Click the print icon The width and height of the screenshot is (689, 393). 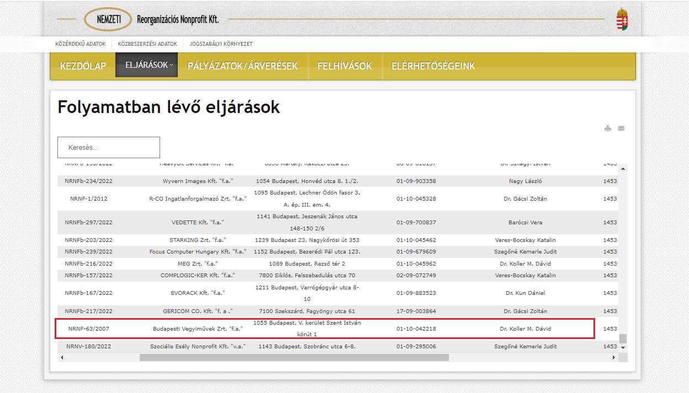click(x=608, y=128)
